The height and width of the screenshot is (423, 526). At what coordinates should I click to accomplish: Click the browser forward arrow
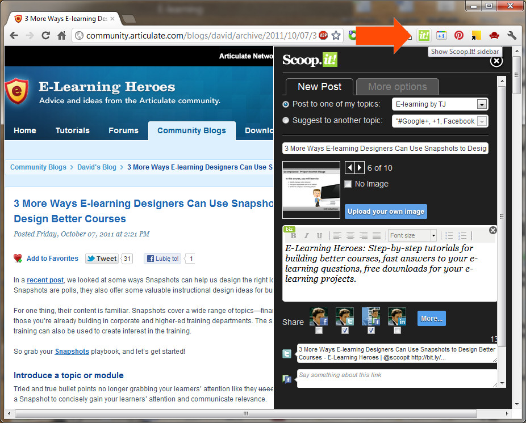tap(30, 35)
